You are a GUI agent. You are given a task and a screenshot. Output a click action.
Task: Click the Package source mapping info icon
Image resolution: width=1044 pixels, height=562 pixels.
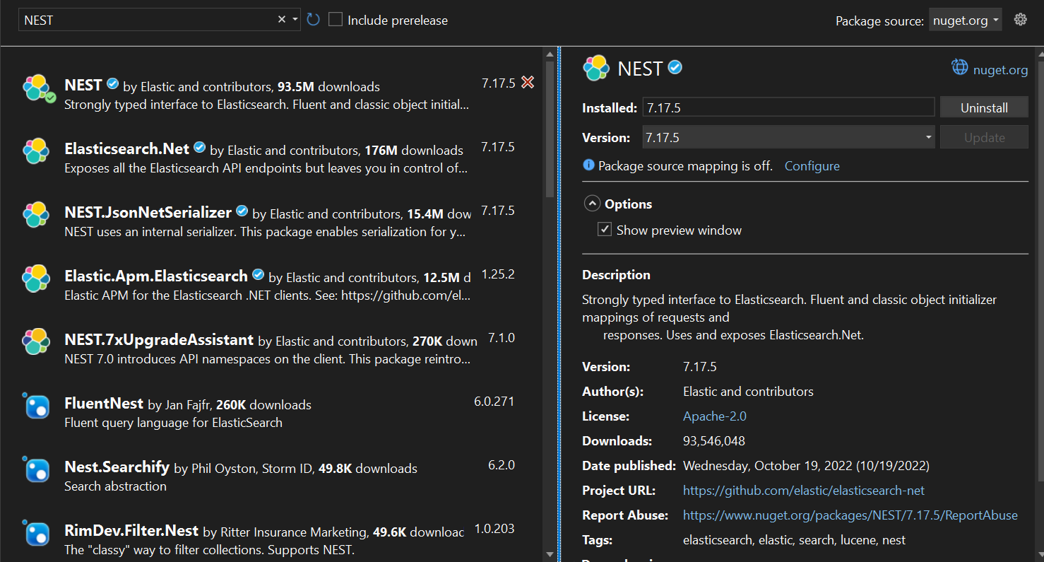pos(588,165)
